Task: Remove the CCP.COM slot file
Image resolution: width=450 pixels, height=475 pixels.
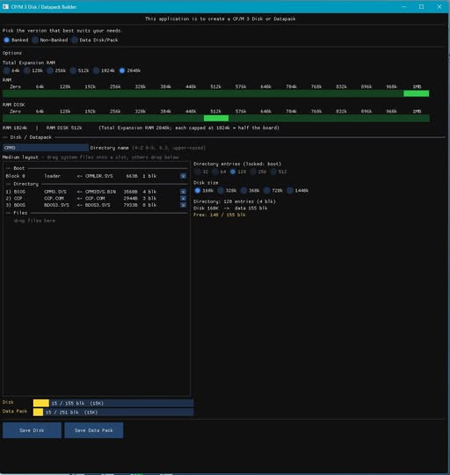Action: click(x=183, y=199)
